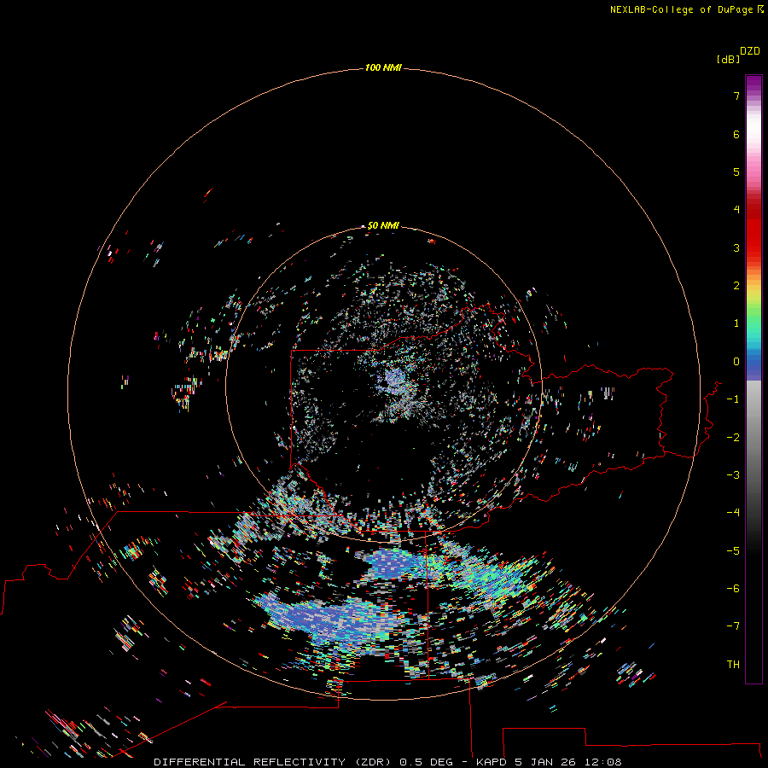Click the 100 NMI range ring label
768x768 pixels.
tap(383, 67)
